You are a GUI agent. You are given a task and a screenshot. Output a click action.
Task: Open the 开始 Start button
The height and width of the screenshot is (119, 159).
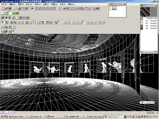[4, 117]
